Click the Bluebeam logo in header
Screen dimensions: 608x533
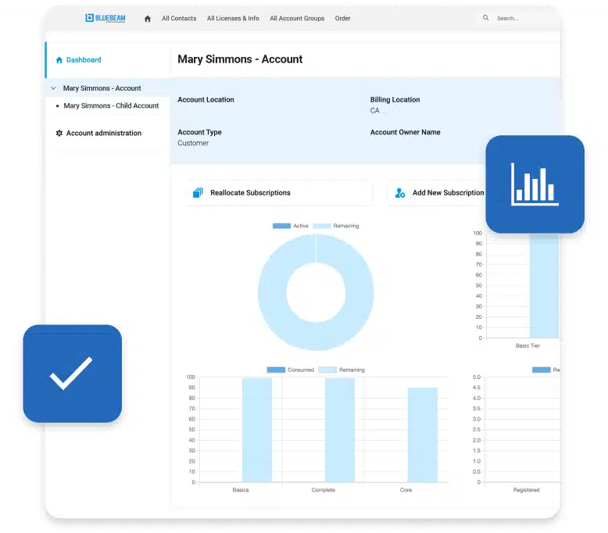click(103, 18)
